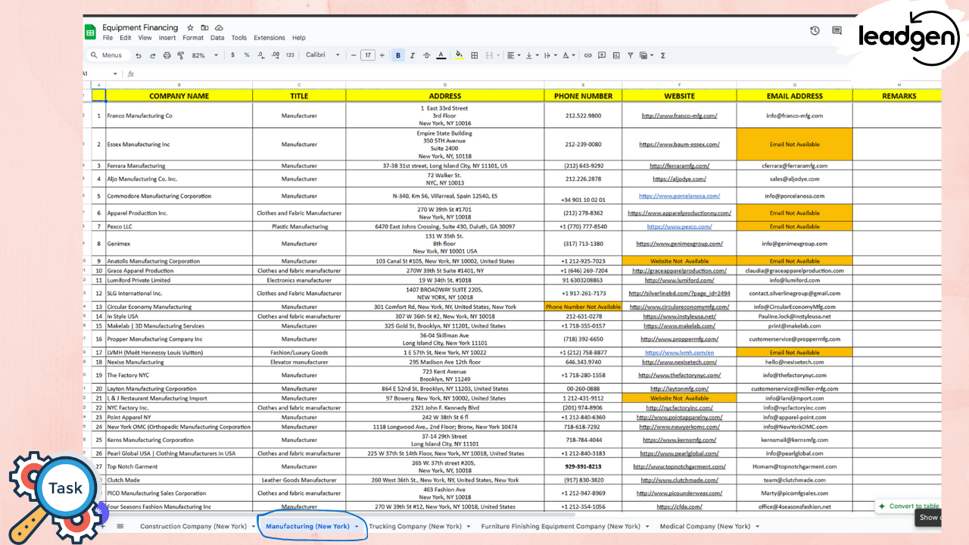Open the File menu
The height and width of the screenshot is (545, 969).
point(107,38)
